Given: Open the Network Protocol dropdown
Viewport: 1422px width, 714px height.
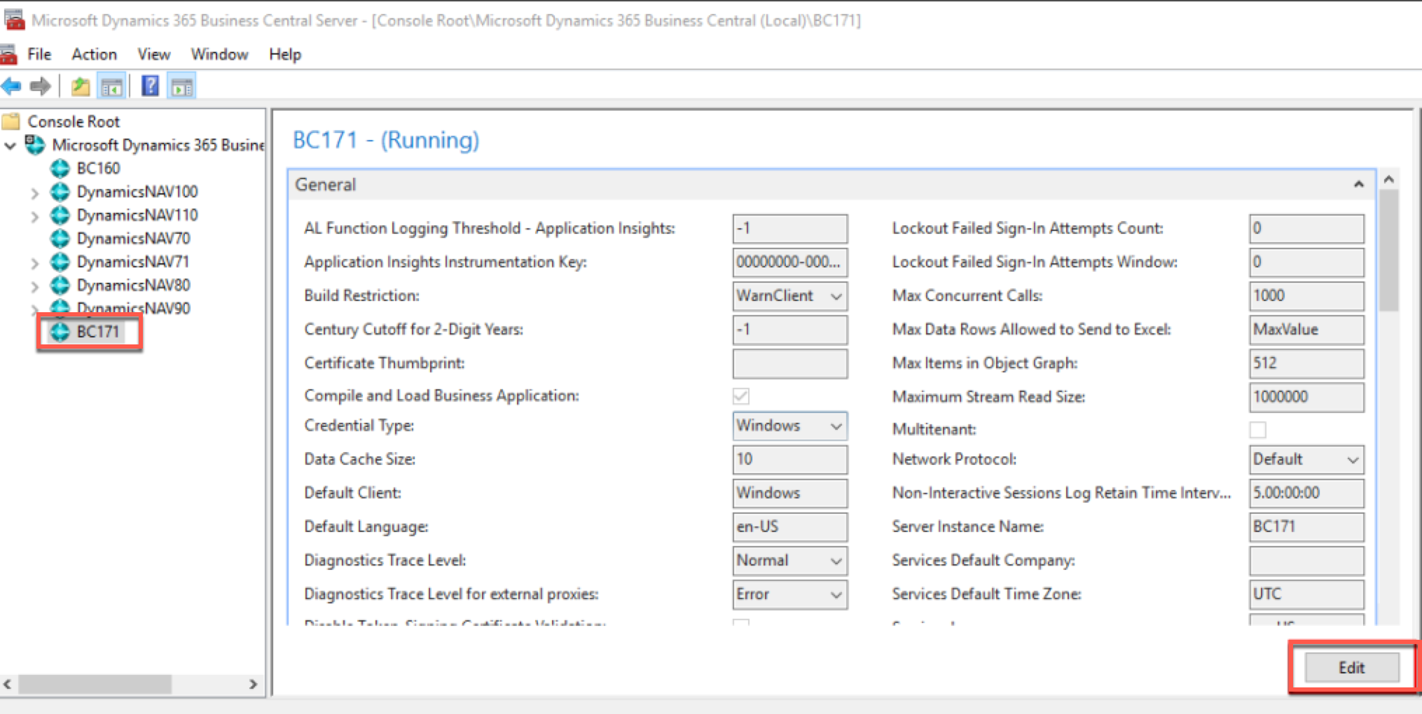Looking at the screenshot, I should click(x=1306, y=459).
